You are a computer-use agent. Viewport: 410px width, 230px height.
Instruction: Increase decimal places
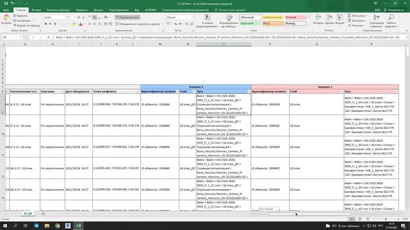186,24
